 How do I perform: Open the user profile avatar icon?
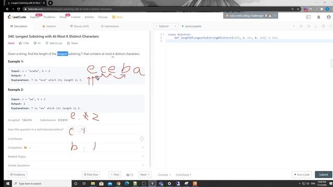click(329, 17)
